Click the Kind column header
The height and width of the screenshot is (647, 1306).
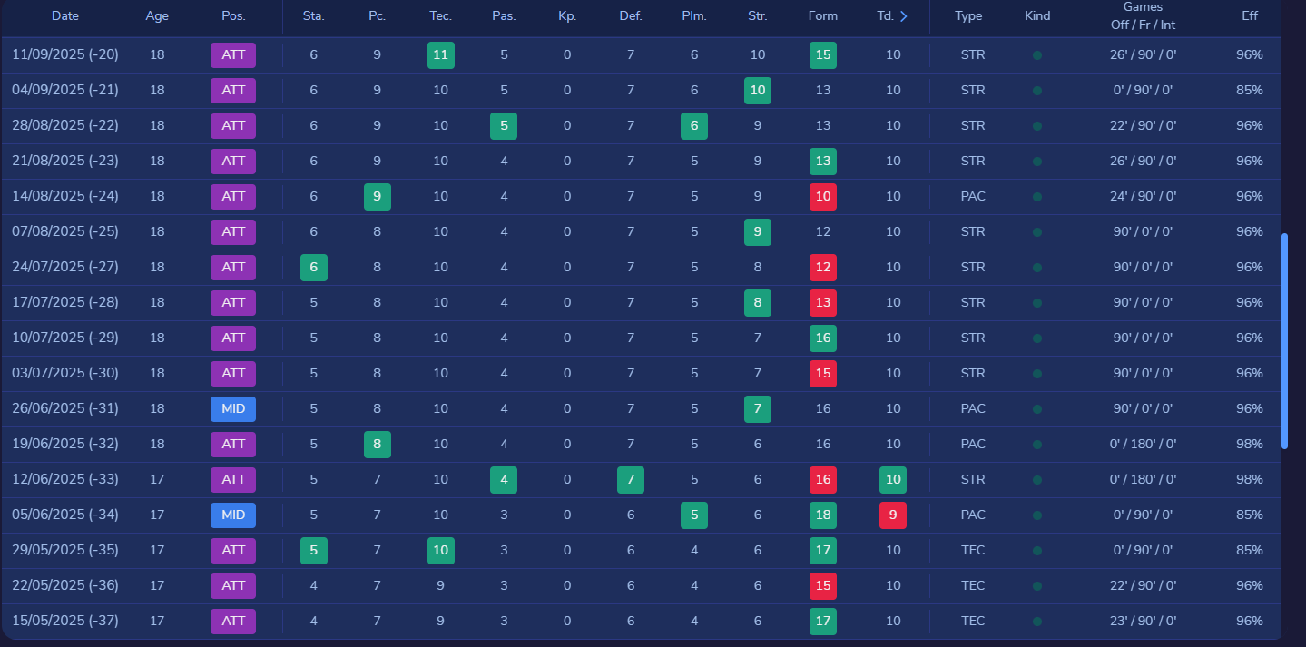pos(1036,16)
